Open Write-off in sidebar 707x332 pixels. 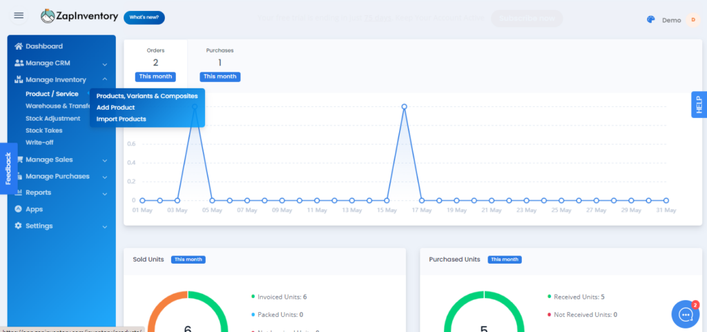[39, 142]
